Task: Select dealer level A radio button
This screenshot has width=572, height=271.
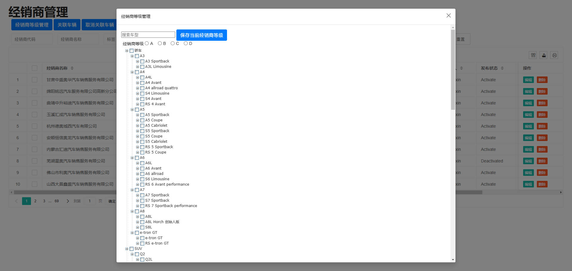Action: click(147, 43)
